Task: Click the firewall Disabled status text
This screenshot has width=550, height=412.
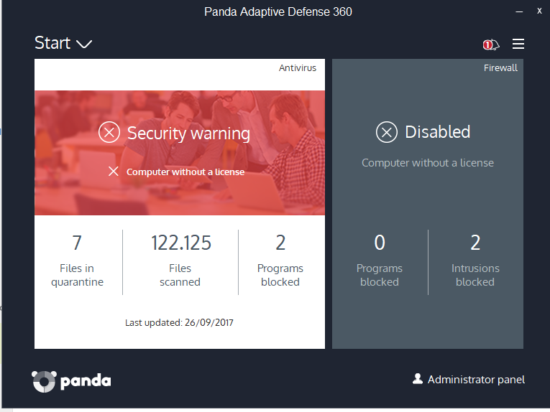Action: tap(437, 132)
